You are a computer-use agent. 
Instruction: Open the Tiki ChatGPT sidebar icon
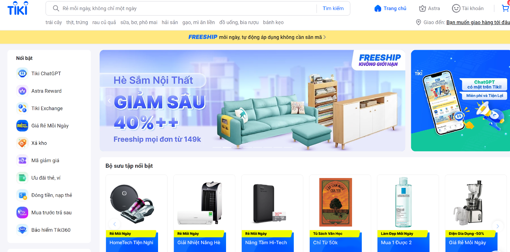(x=22, y=73)
